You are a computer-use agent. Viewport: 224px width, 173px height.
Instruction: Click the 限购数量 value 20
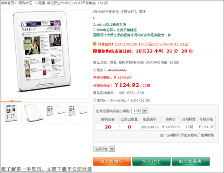point(108,127)
